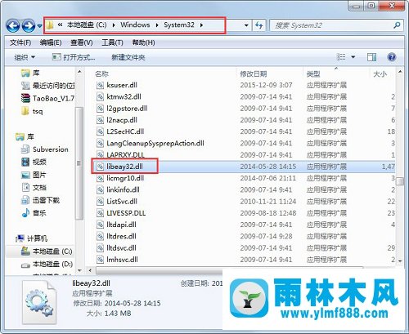Open recent locations dropdown beside navigation arrows
409x334 pixels.
pyautogui.click(x=40, y=26)
